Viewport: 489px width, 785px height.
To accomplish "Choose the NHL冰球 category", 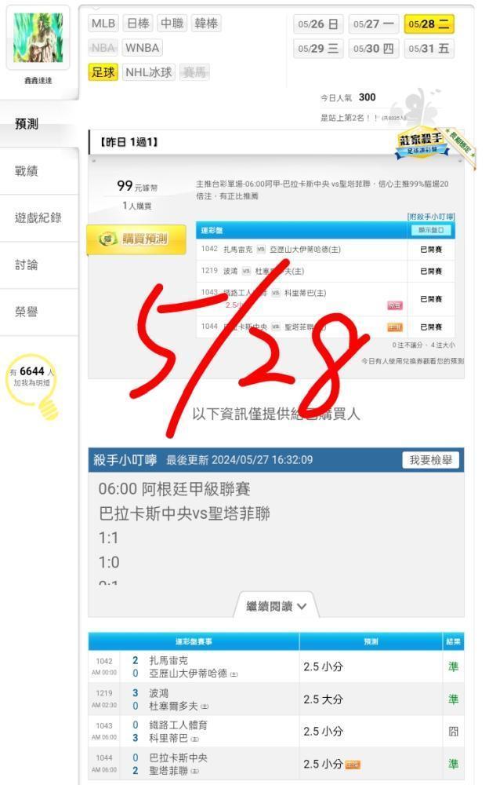I will coord(148,72).
